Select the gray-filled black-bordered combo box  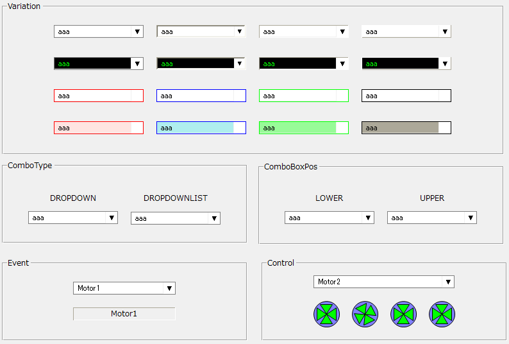tap(406, 128)
